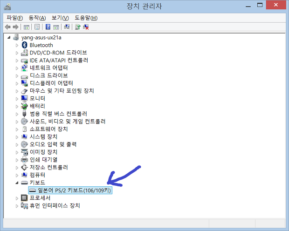This screenshot has width=289, height=231.
Task: Click the 휴먼 인터페이스 장치 icon
Action: [x=24, y=205]
